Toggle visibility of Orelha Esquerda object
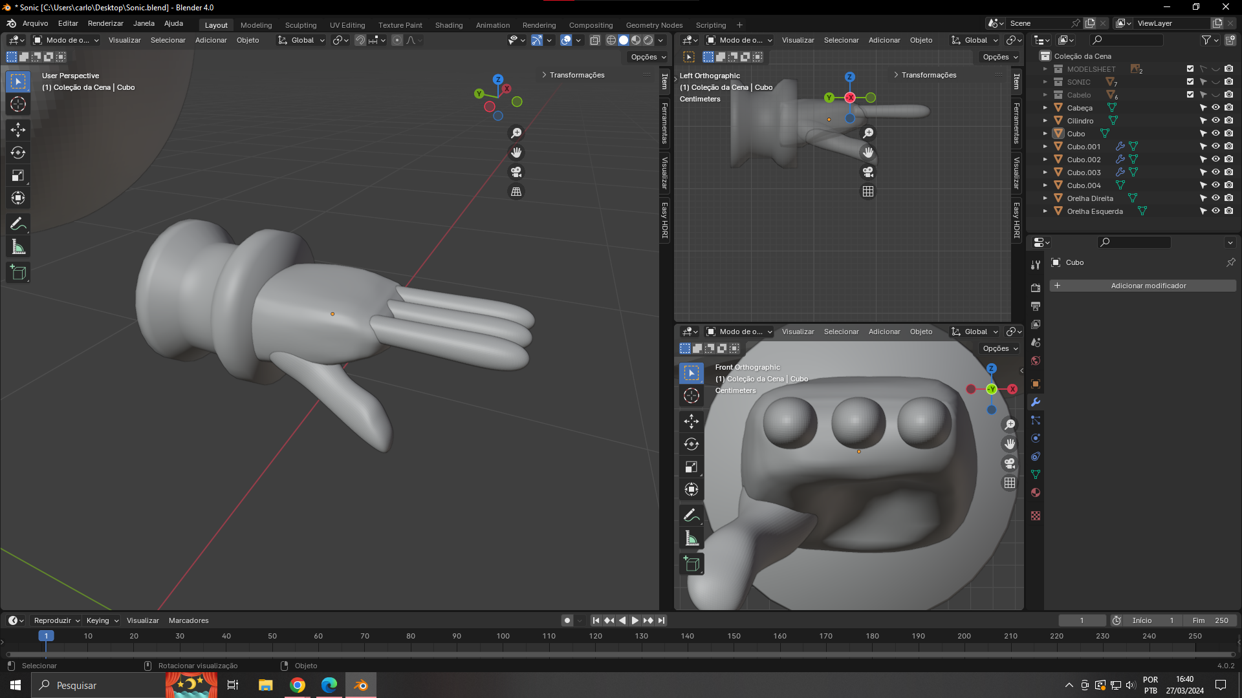Screen dimensions: 1242x698 (x=1215, y=211)
